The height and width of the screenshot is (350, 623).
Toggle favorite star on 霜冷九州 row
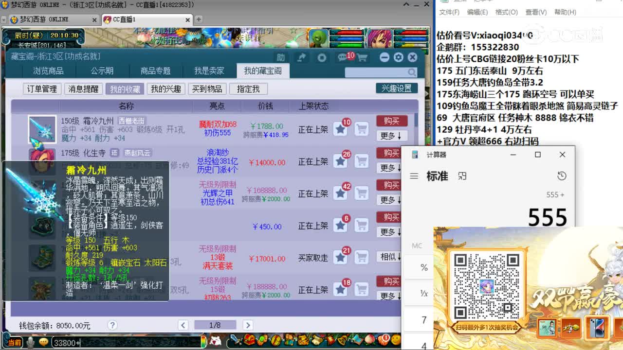click(341, 129)
